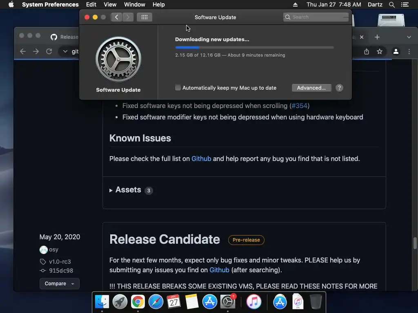Share the page from browser toolbar

pos(367,51)
